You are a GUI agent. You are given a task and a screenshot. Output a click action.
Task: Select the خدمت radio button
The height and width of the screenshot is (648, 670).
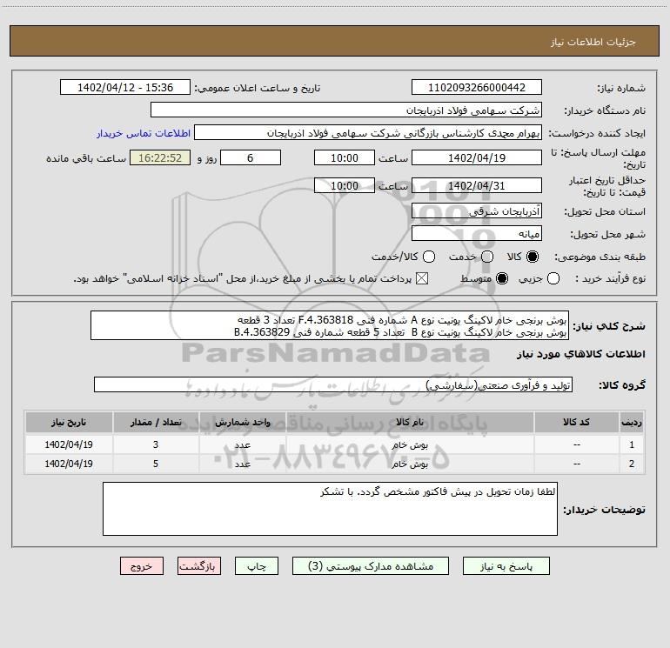(487, 257)
